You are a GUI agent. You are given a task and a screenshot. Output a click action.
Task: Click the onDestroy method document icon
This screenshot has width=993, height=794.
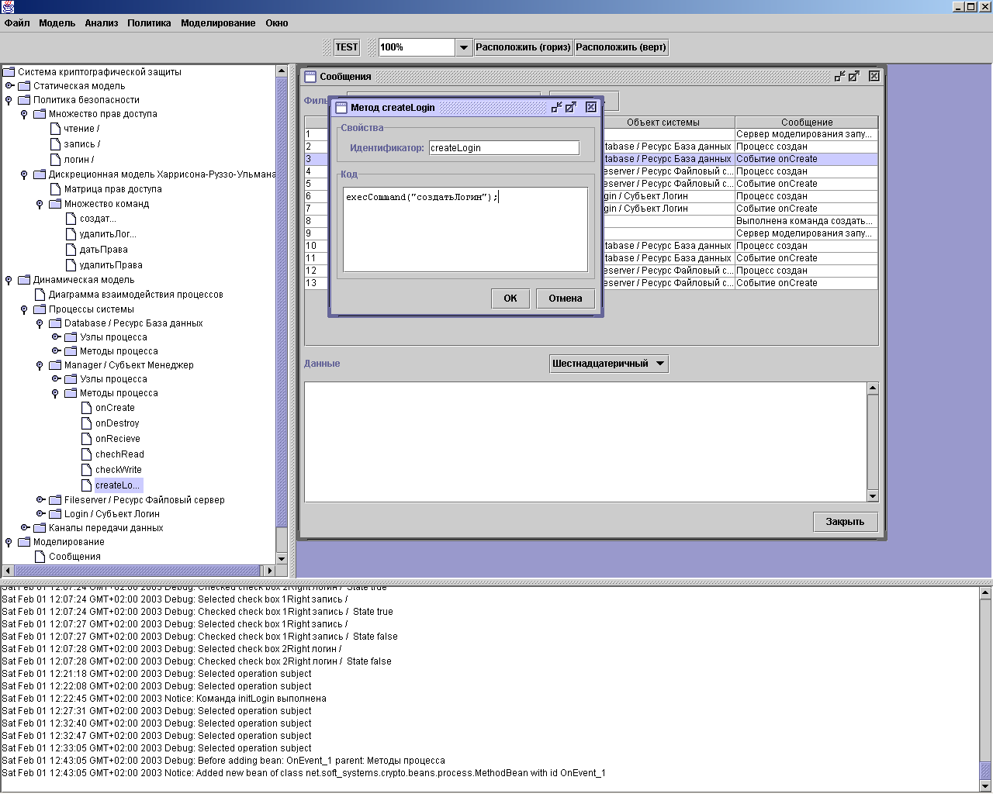click(x=86, y=423)
